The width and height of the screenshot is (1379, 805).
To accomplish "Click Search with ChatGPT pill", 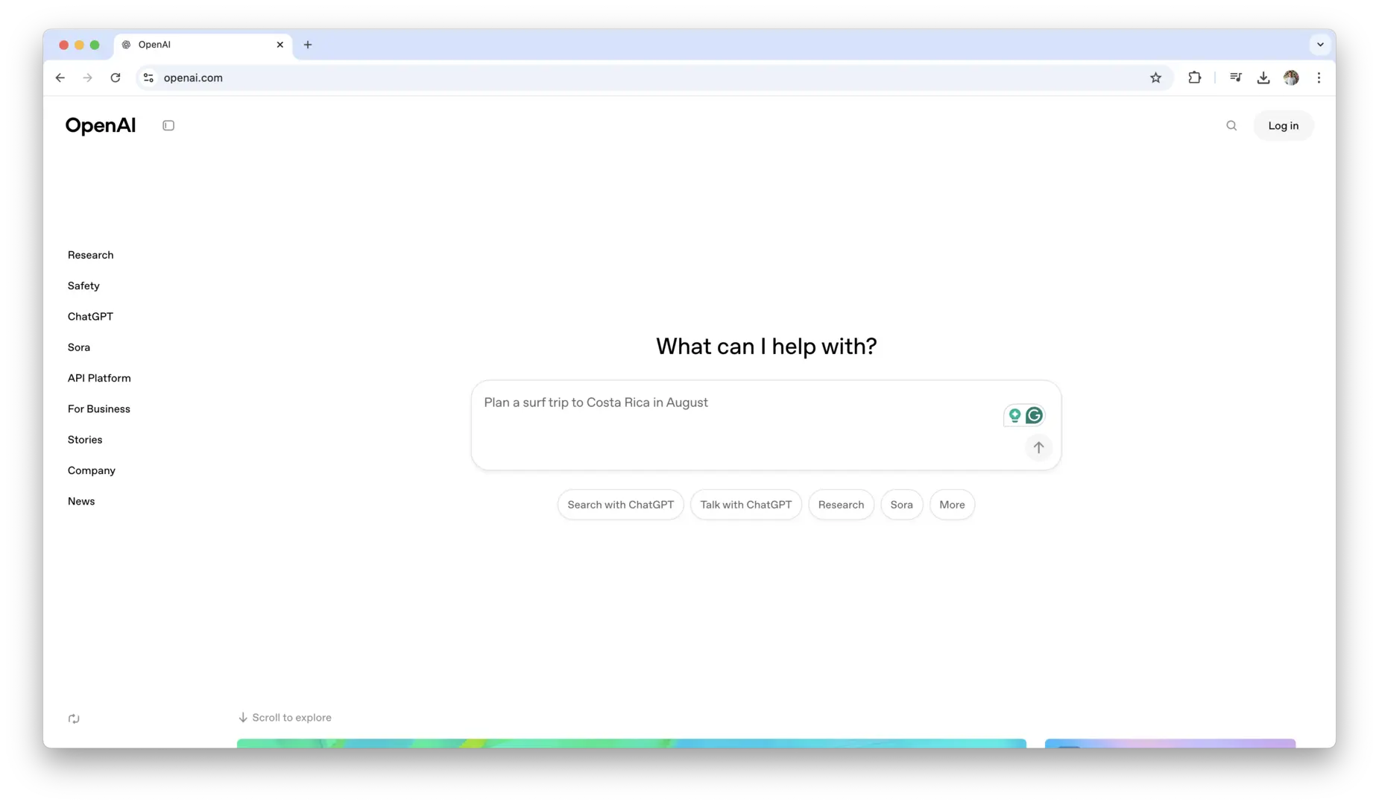I will (620, 505).
